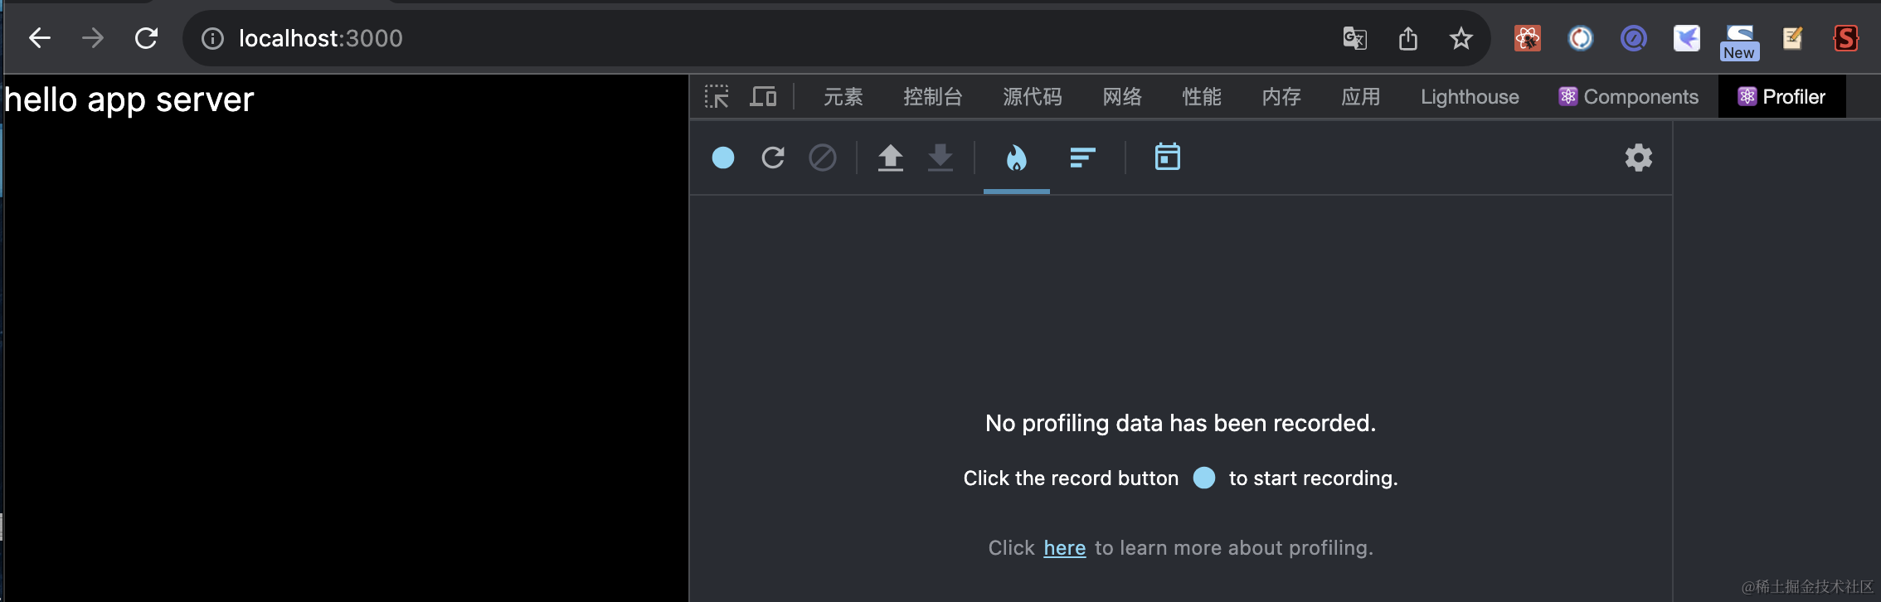
Task: Open the blue circular ring extension
Action: [1581, 38]
